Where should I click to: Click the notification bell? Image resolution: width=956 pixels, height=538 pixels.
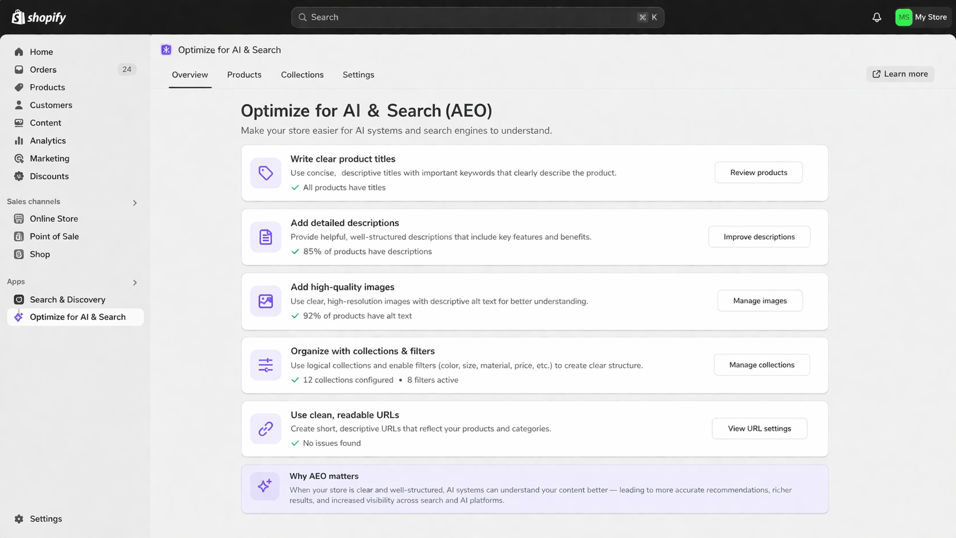pyautogui.click(x=876, y=17)
